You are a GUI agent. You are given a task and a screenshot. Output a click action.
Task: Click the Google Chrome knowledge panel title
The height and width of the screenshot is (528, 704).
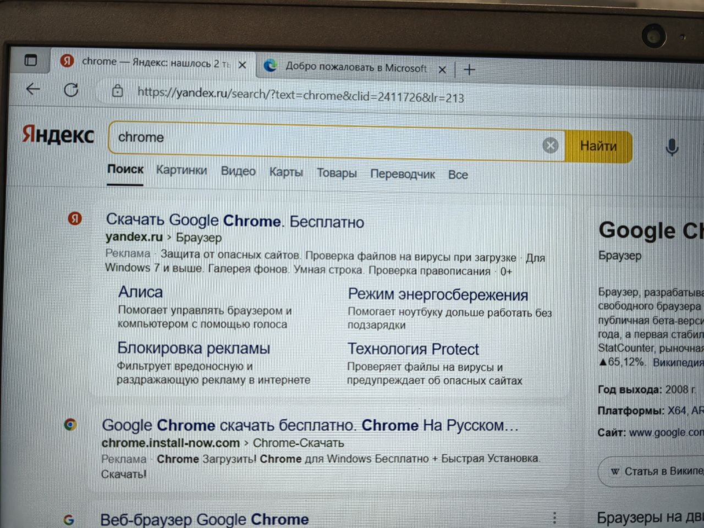coord(651,230)
